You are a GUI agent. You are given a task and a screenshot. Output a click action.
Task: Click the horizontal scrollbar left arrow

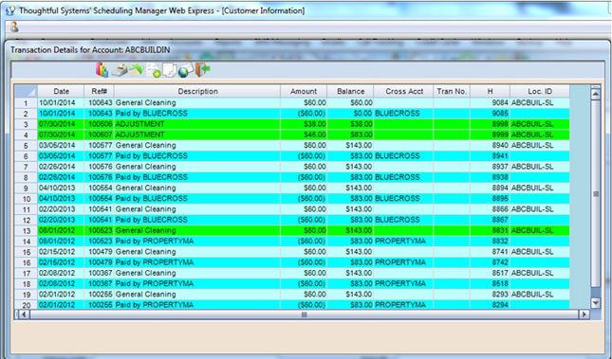coord(24,314)
